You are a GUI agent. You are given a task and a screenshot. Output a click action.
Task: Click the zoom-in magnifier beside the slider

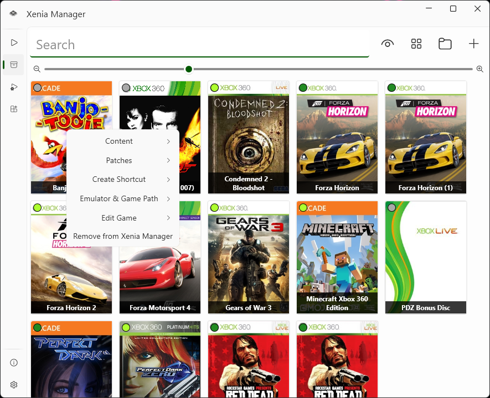point(480,69)
